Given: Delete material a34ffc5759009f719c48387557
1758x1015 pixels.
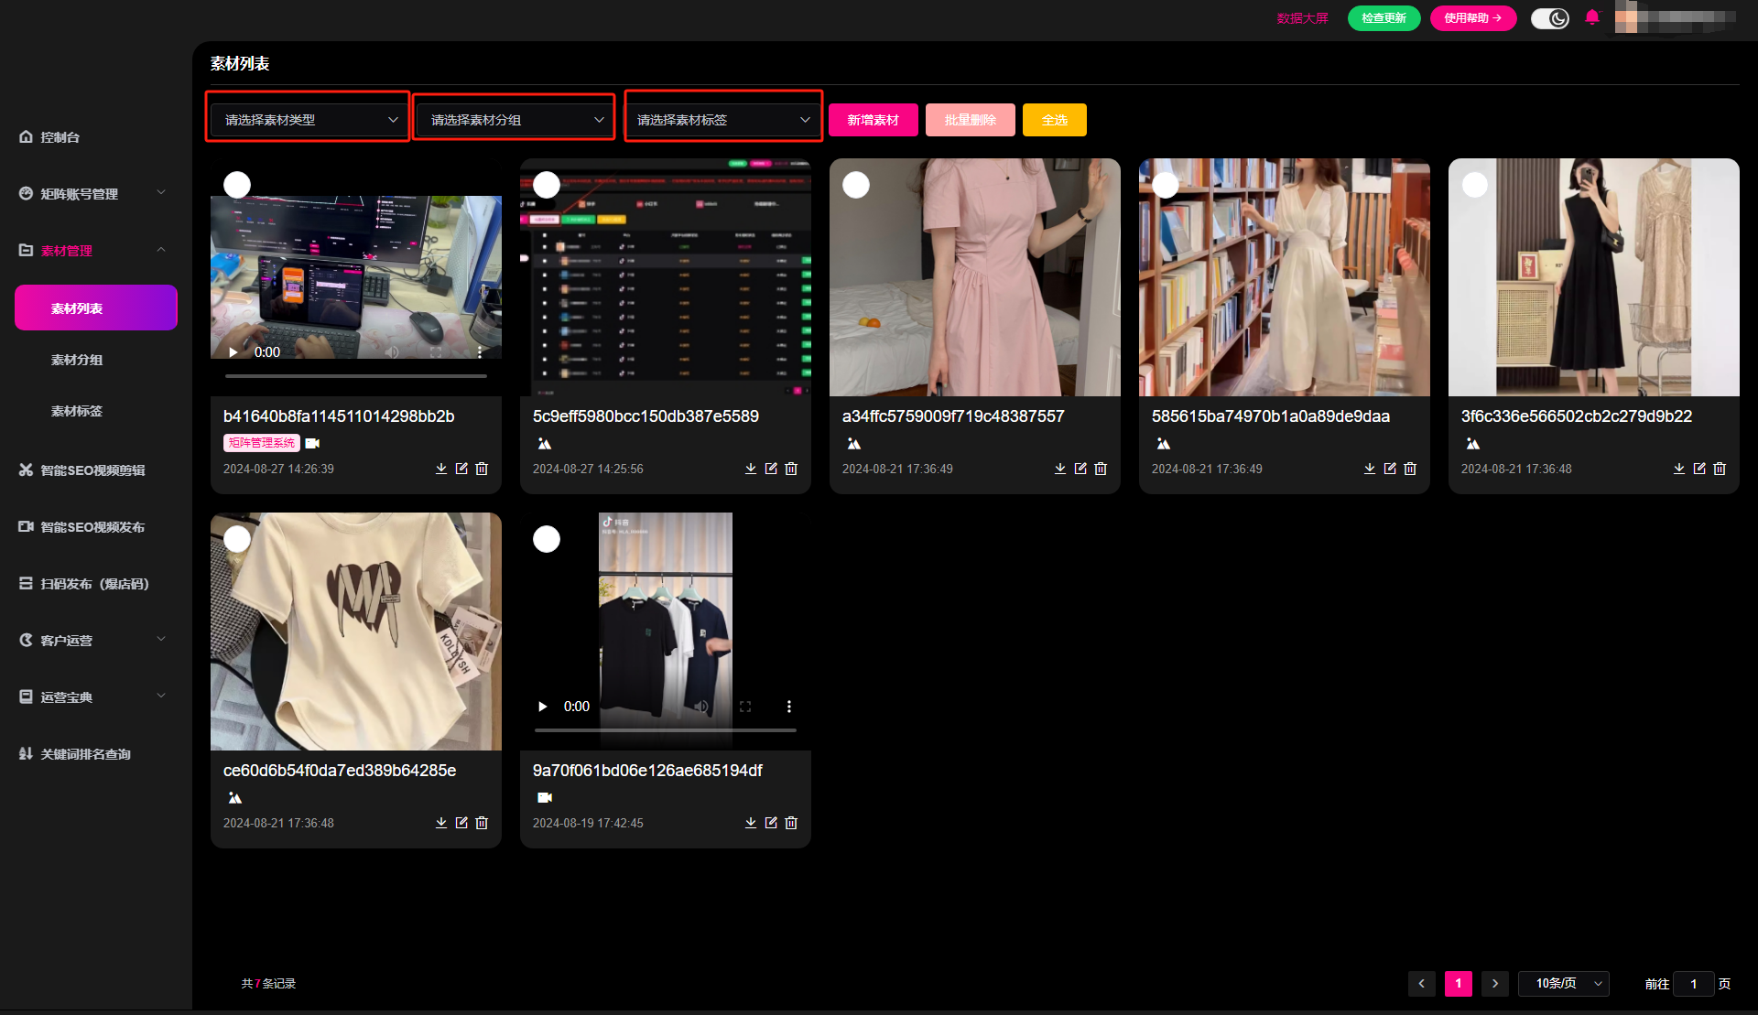Looking at the screenshot, I should tap(1101, 469).
